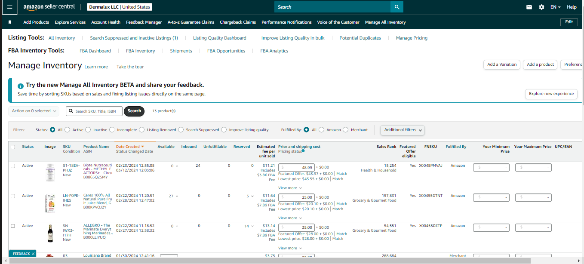Open A-to-z Guarantee Claims
Viewport: 584px width, 264px height.
click(x=191, y=22)
